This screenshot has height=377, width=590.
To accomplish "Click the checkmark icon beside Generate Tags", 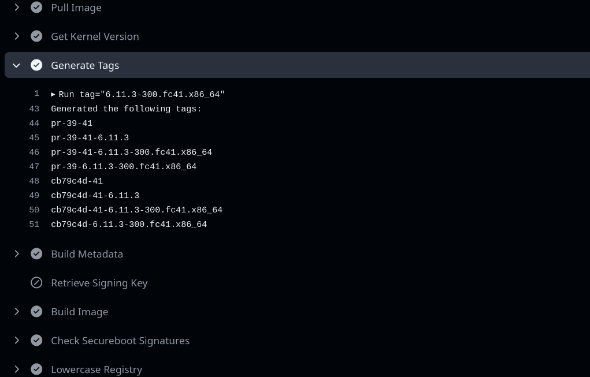I will tap(36, 65).
